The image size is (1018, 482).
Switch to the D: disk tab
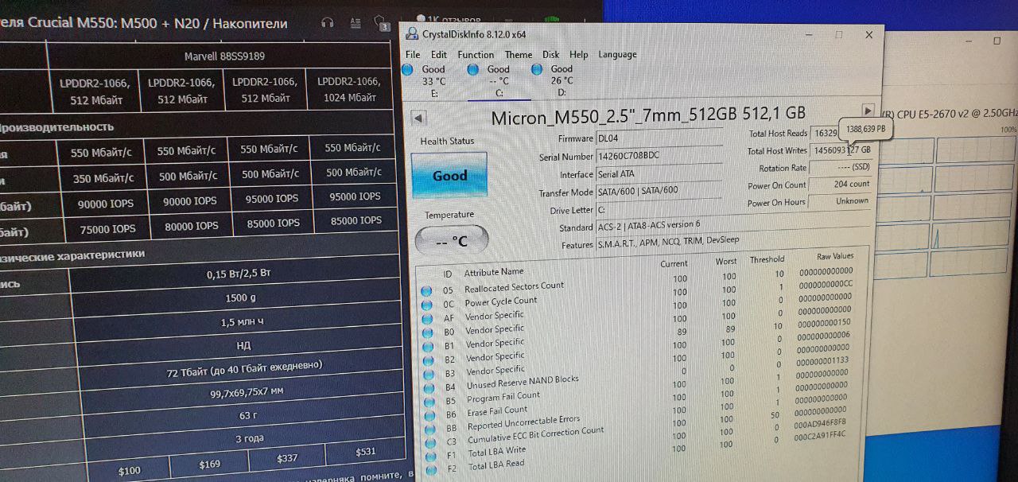click(x=561, y=80)
